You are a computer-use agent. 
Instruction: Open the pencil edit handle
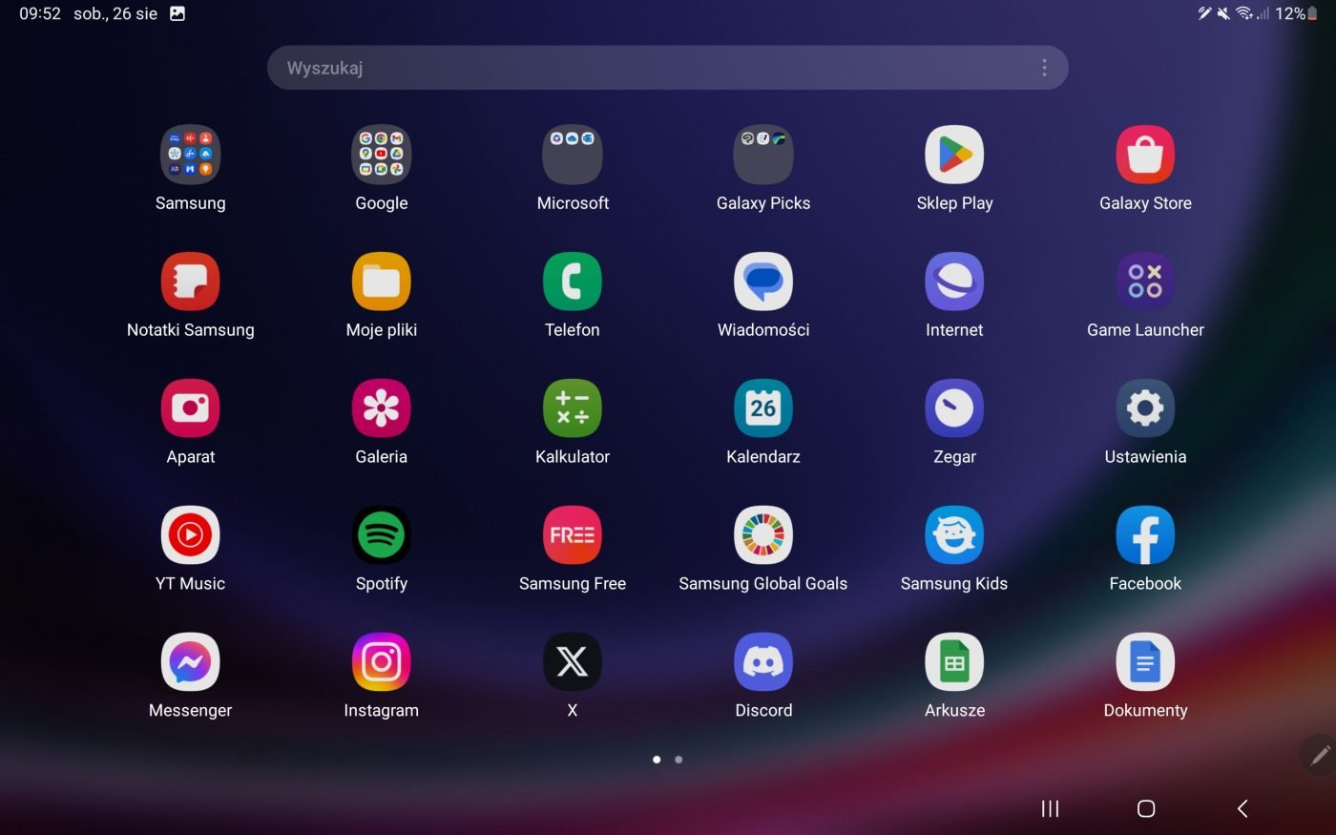(x=1320, y=756)
